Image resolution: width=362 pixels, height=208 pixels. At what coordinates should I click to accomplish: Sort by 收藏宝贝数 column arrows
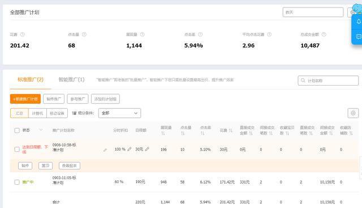click(x=287, y=133)
